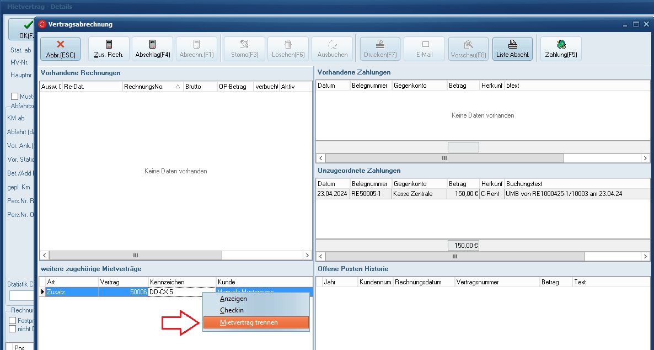Open the Liste Abschl. printer button
Screen dimensions: 654x350
pos(512,49)
